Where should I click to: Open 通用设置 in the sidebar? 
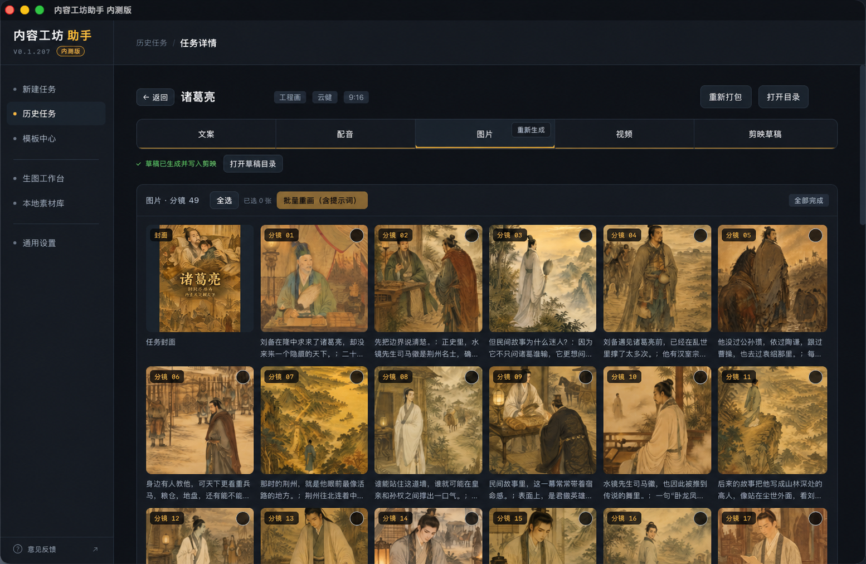coord(56,243)
